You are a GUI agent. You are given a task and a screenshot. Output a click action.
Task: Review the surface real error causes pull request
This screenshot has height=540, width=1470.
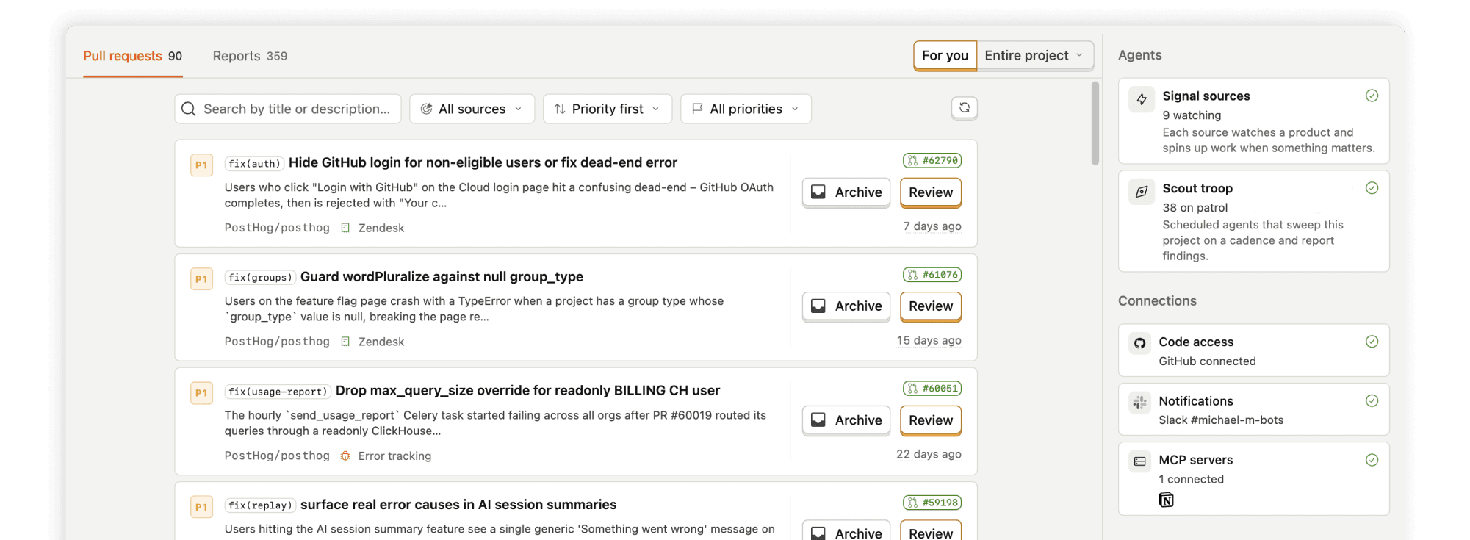point(931,532)
